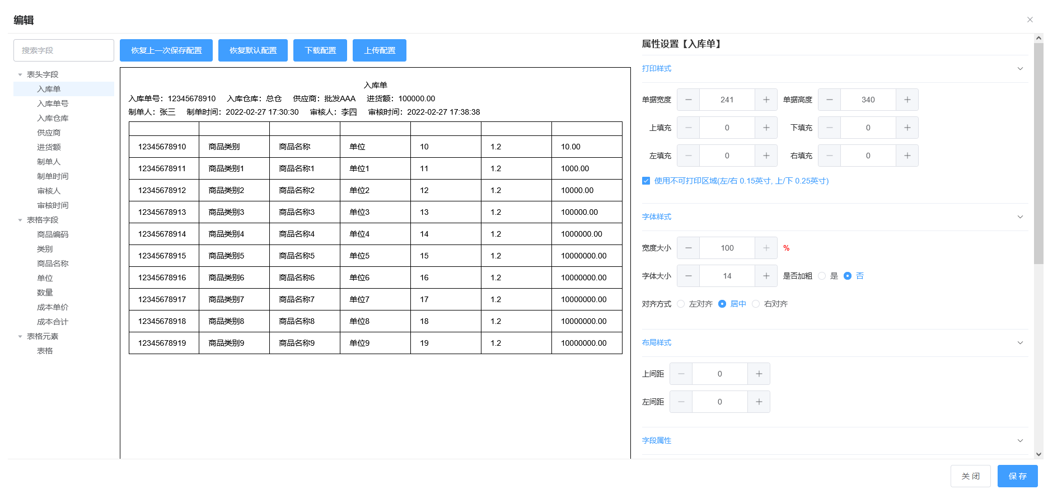
Task: Select 是 radio for 是否加粗
Action: [x=822, y=276]
